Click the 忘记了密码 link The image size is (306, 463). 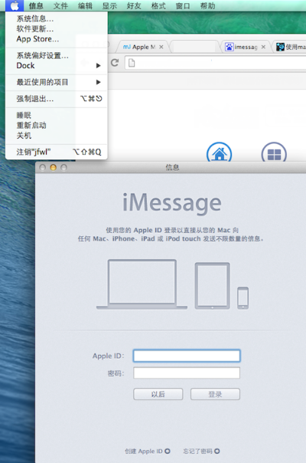pos(197,451)
